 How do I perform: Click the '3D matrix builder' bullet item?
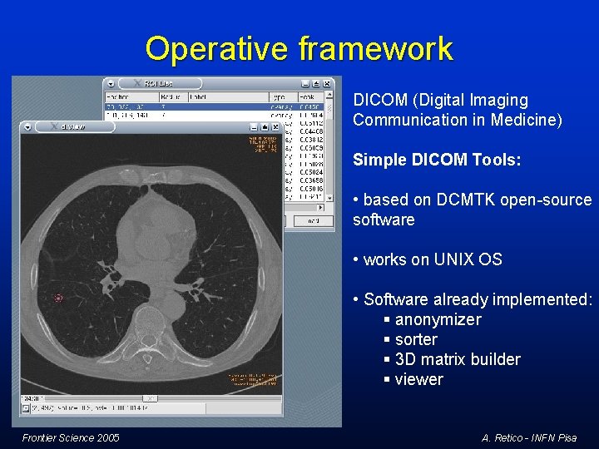click(458, 359)
